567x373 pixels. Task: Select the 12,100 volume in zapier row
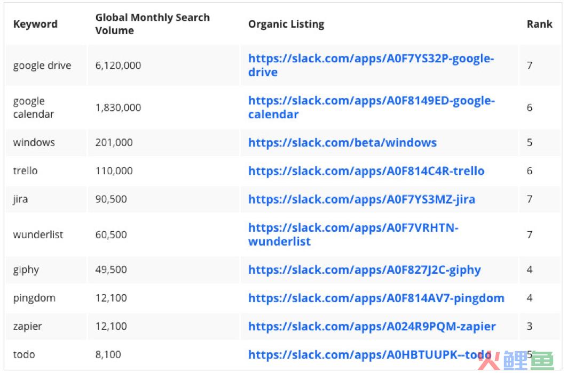point(111,326)
